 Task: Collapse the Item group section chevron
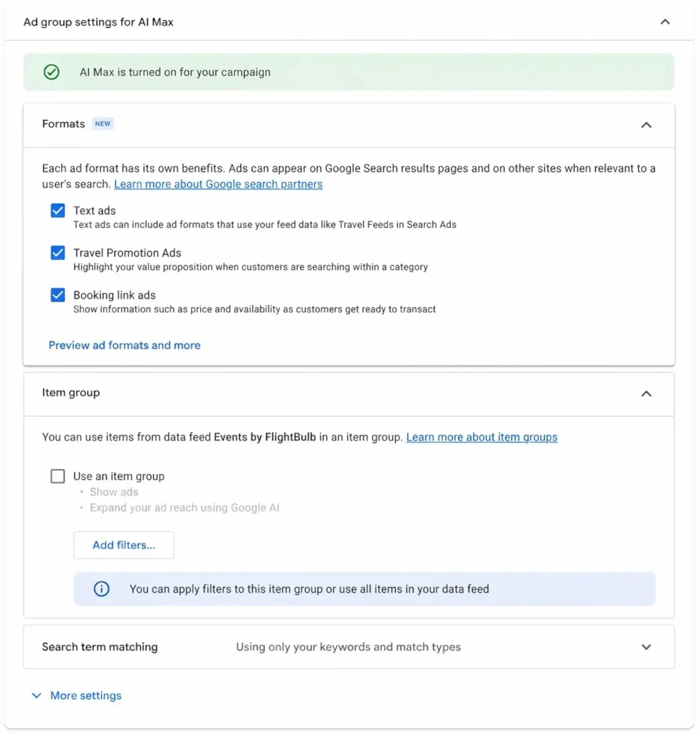tap(646, 394)
